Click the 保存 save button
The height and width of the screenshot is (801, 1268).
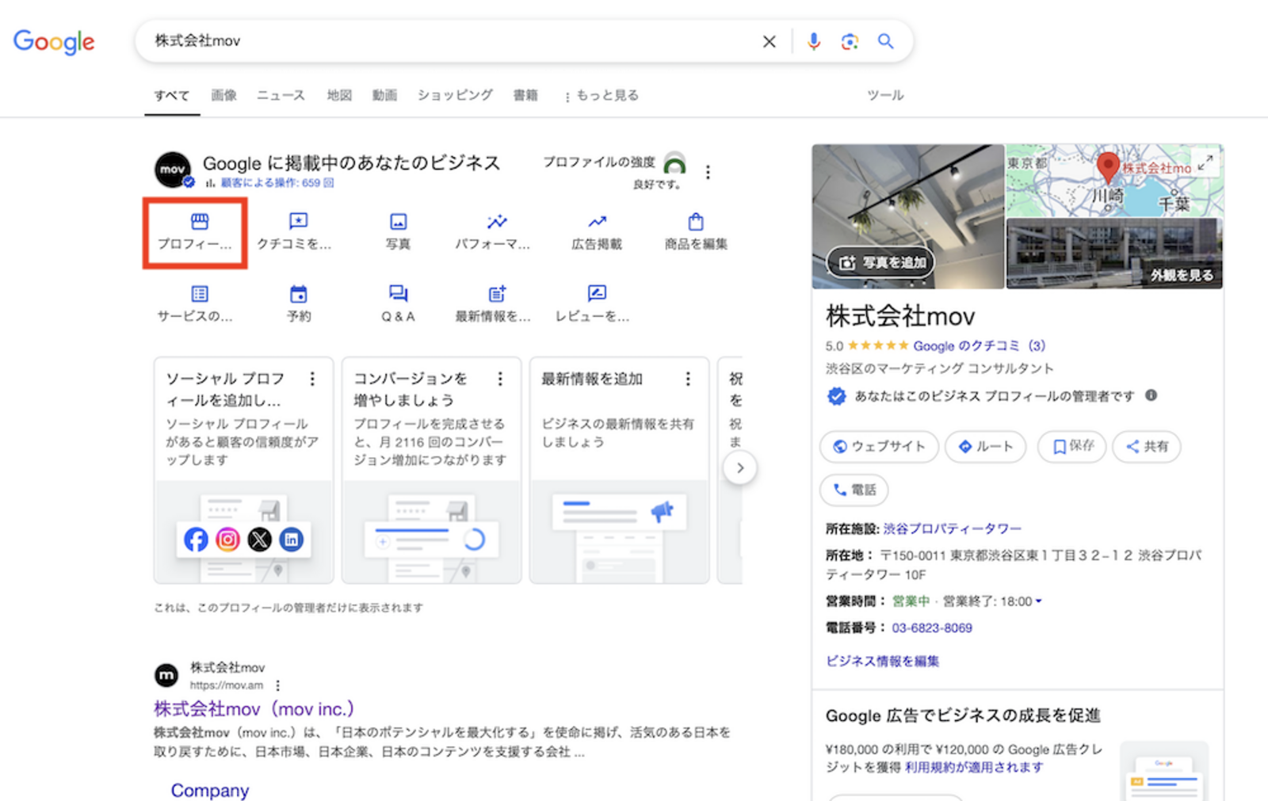(x=1071, y=447)
